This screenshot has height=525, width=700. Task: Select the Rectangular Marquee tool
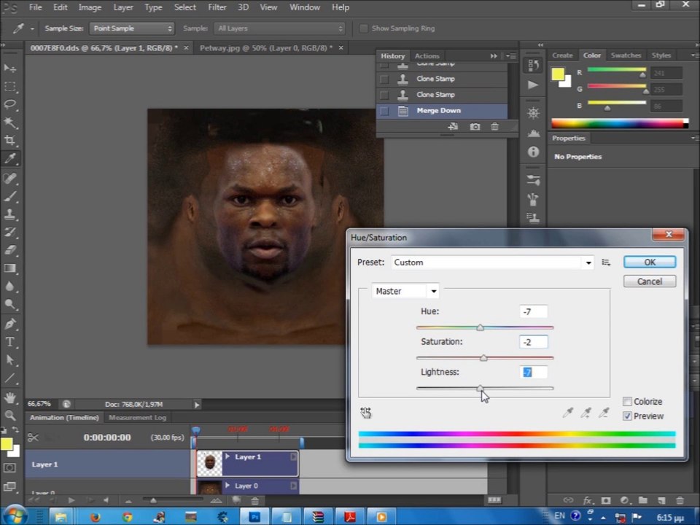pyautogui.click(x=9, y=86)
